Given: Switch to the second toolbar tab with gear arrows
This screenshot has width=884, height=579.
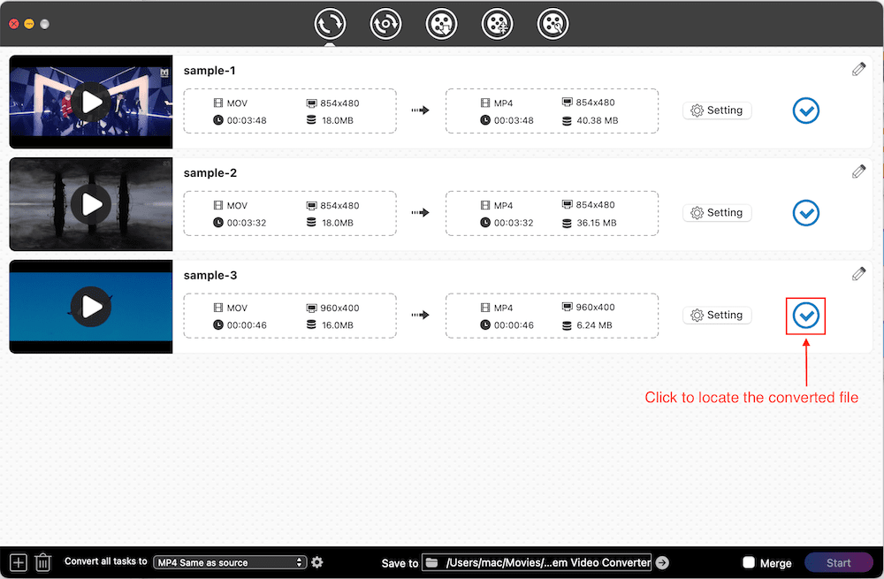Looking at the screenshot, I should 385,24.
